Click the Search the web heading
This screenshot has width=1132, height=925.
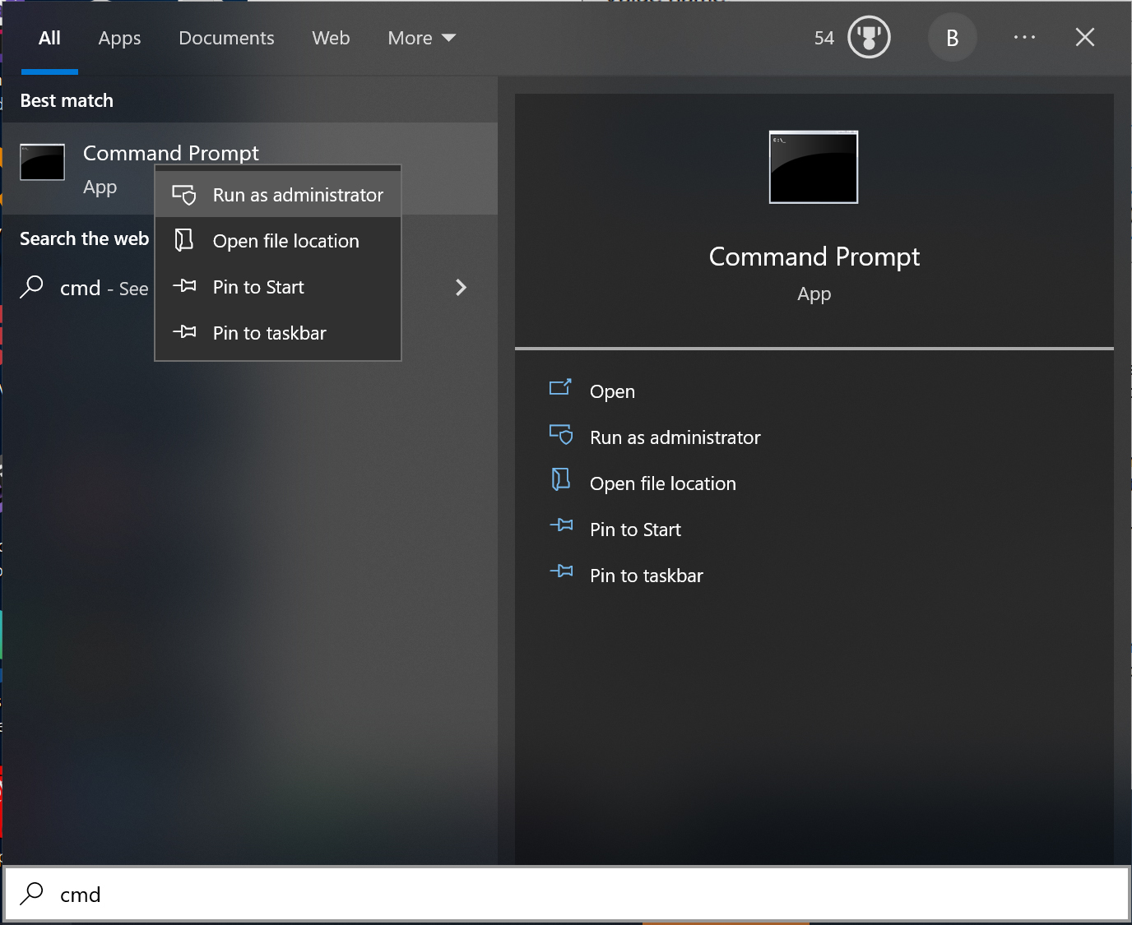(84, 238)
